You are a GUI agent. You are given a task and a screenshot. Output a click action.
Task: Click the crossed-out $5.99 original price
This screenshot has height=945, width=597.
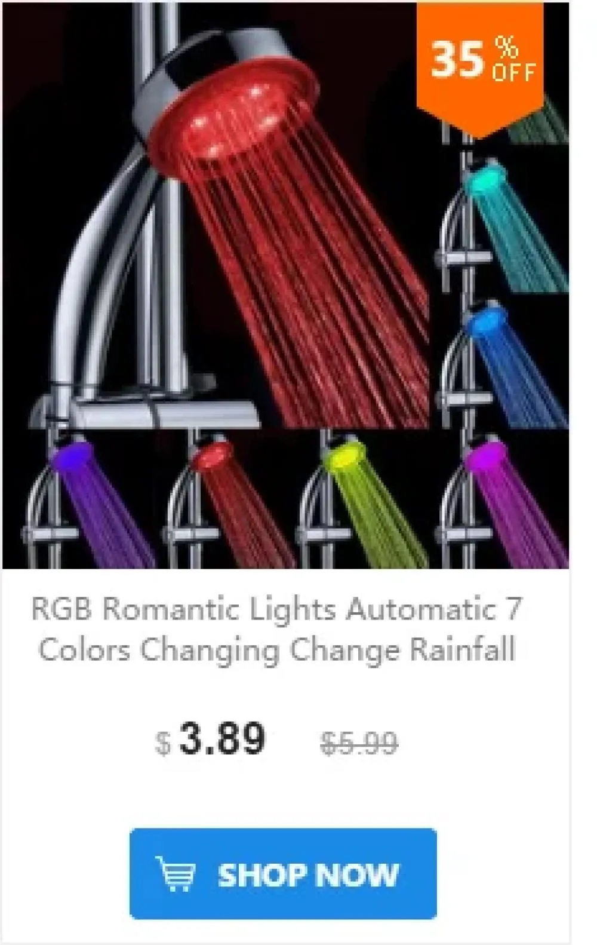360,742
